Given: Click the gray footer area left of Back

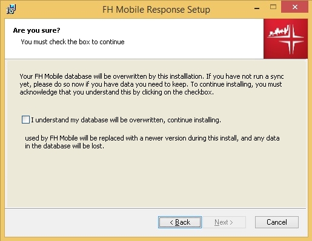Looking at the screenshot, I should (x=81, y=222).
